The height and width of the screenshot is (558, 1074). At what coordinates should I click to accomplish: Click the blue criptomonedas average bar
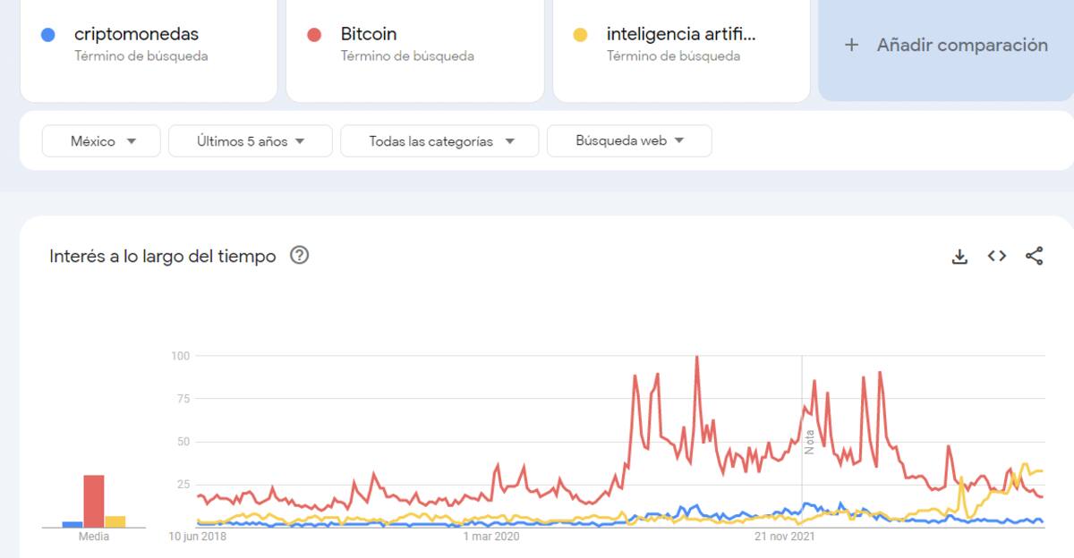72,524
